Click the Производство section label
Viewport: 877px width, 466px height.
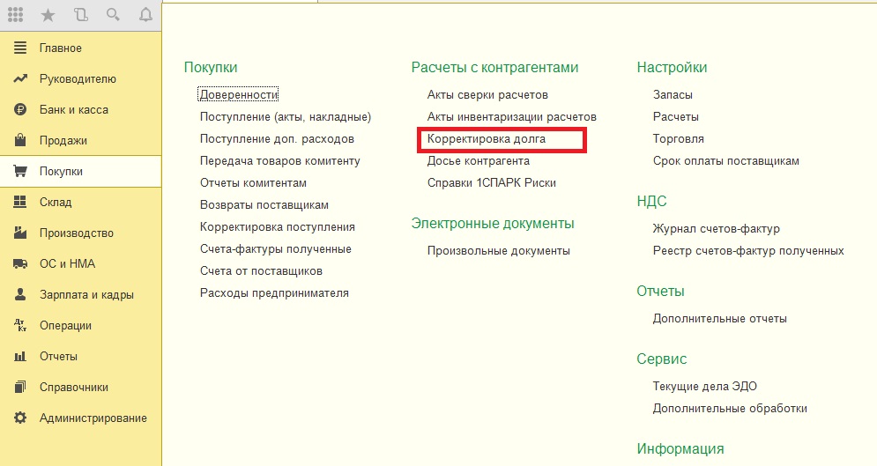76,233
